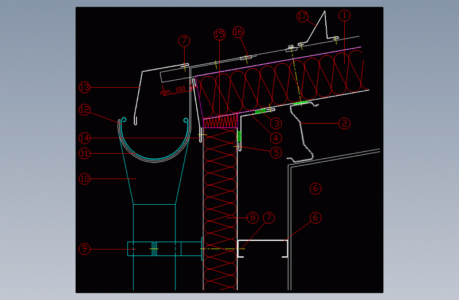Click callout number 9 for pipe clamp

(85, 248)
